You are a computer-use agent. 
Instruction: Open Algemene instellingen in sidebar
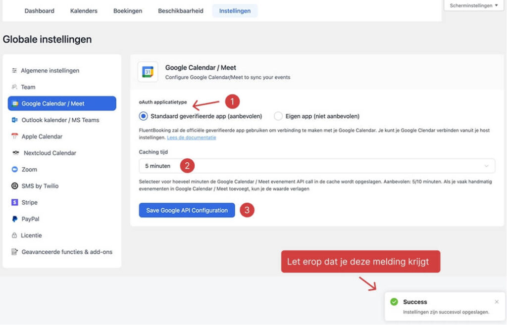pos(62,70)
